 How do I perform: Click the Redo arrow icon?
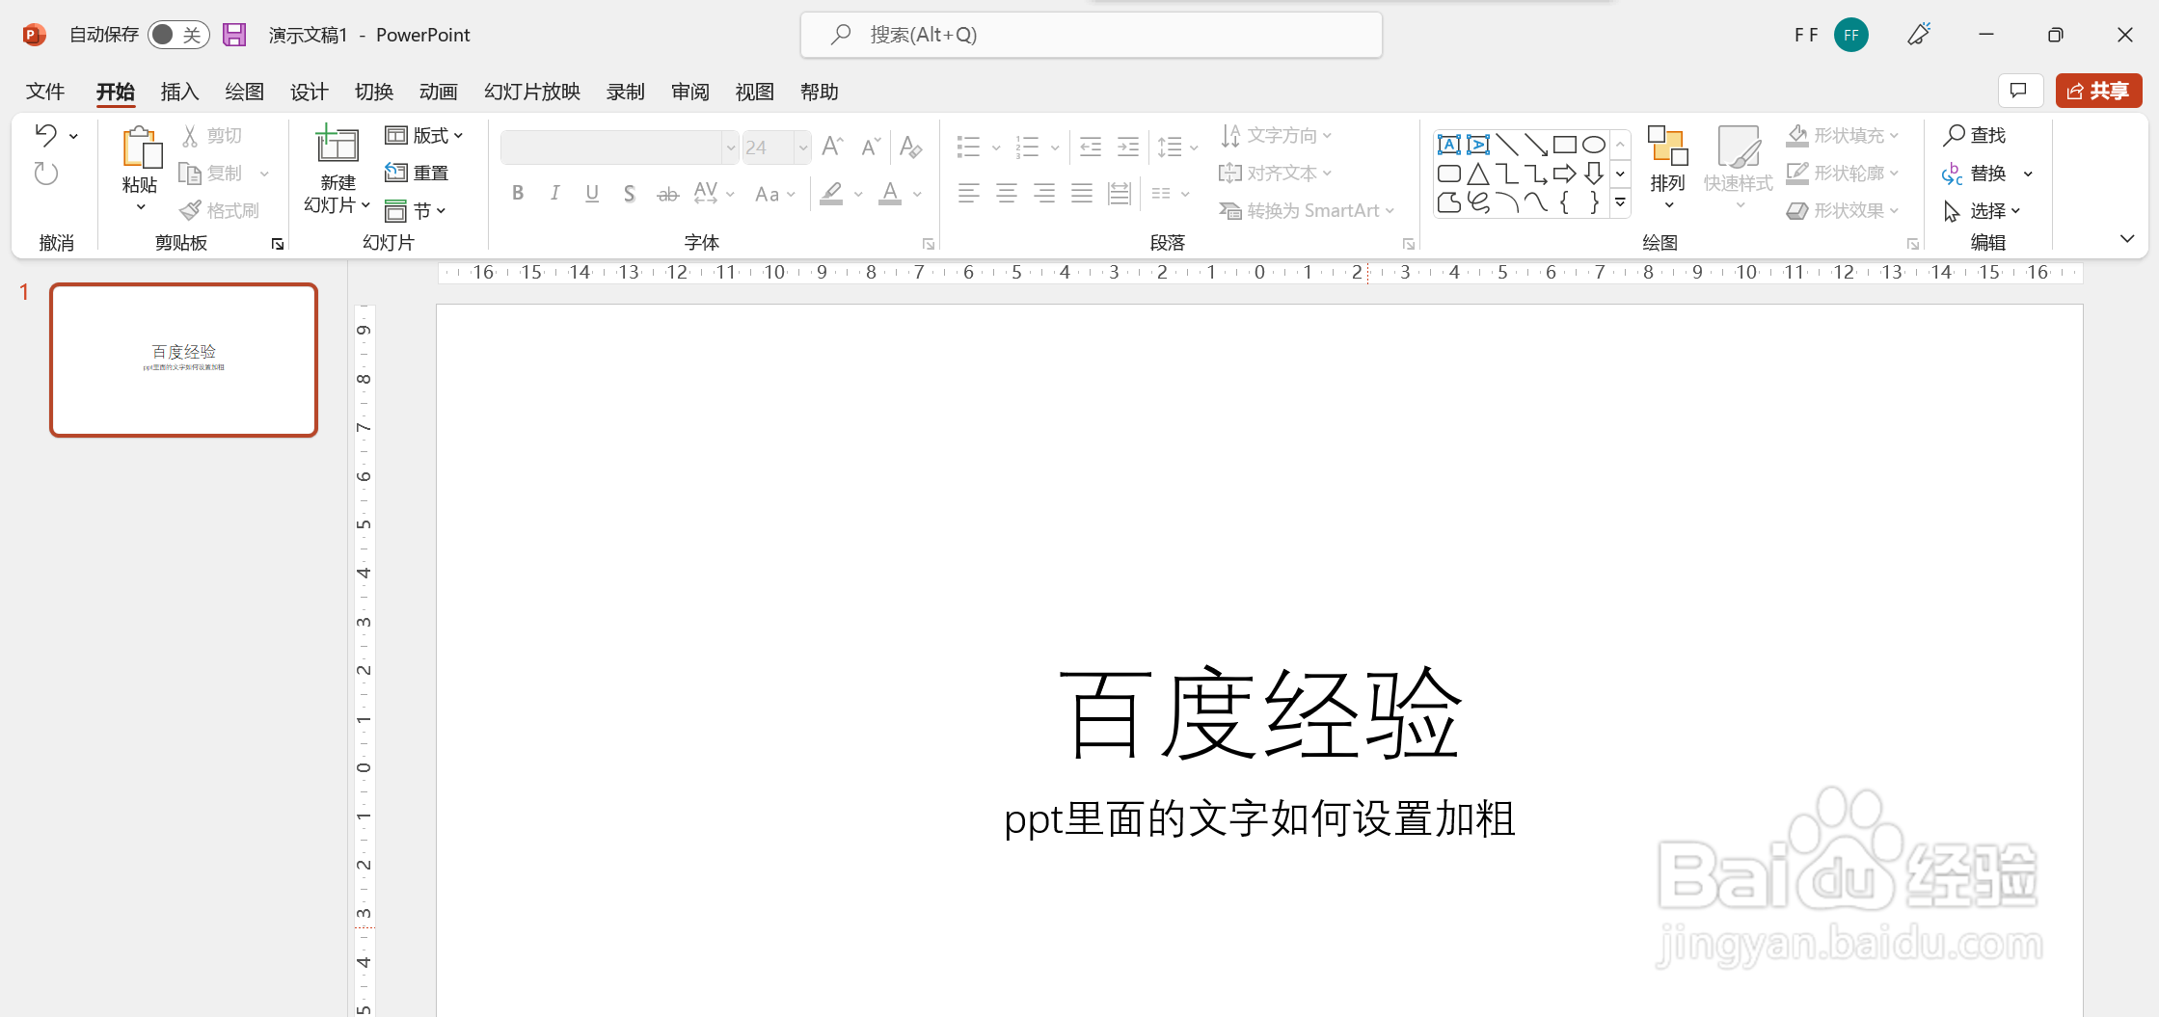(46, 174)
